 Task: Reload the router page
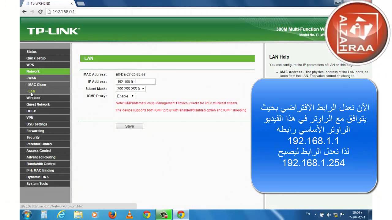40,12
